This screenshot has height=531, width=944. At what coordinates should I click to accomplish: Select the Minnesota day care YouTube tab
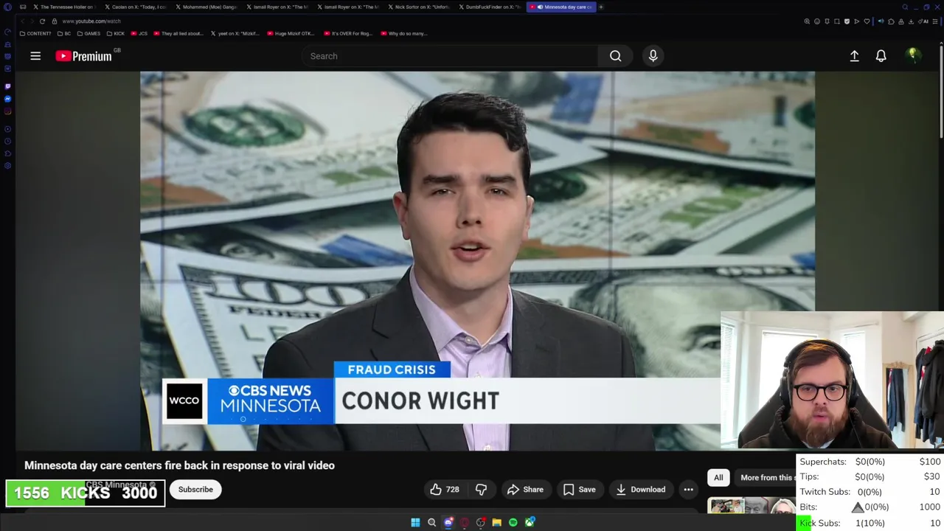(x=561, y=7)
